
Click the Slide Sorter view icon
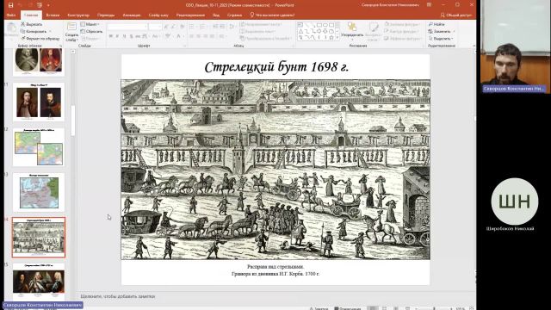coord(385,308)
